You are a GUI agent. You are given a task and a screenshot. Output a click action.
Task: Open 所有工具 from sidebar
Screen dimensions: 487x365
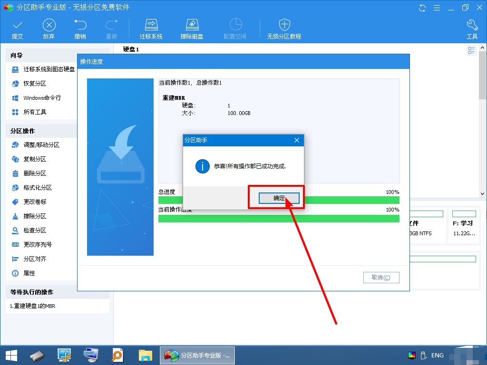(x=29, y=112)
